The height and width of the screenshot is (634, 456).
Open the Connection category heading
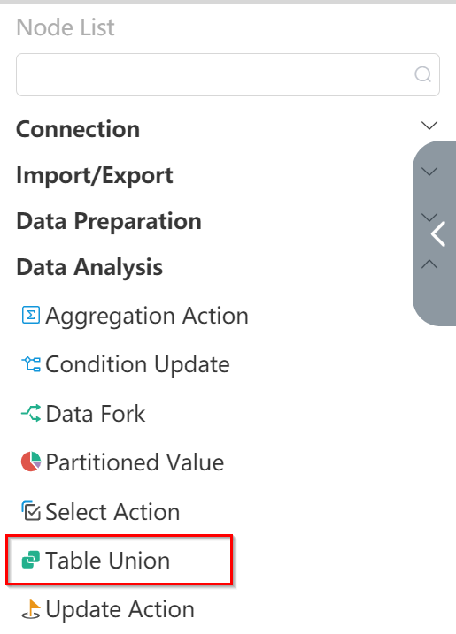click(x=78, y=129)
